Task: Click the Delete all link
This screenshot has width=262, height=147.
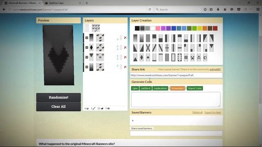Action: [197, 113]
